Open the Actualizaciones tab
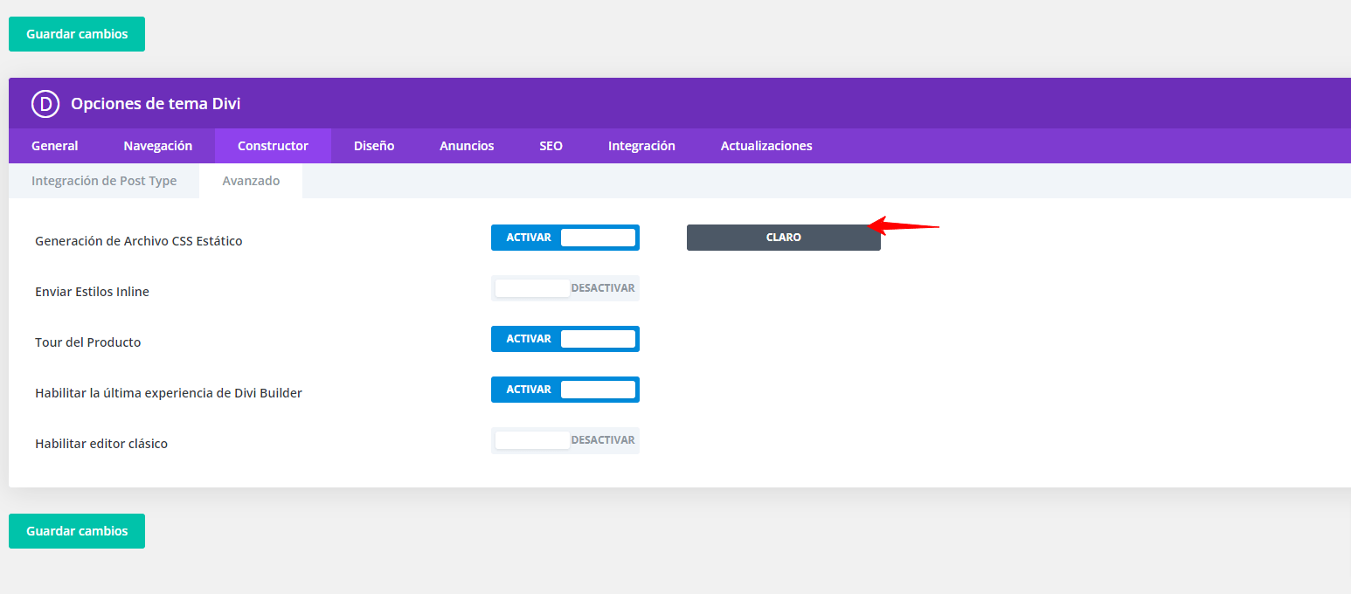Image resolution: width=1351 pixels, height=594 pixels. point(766,146)
